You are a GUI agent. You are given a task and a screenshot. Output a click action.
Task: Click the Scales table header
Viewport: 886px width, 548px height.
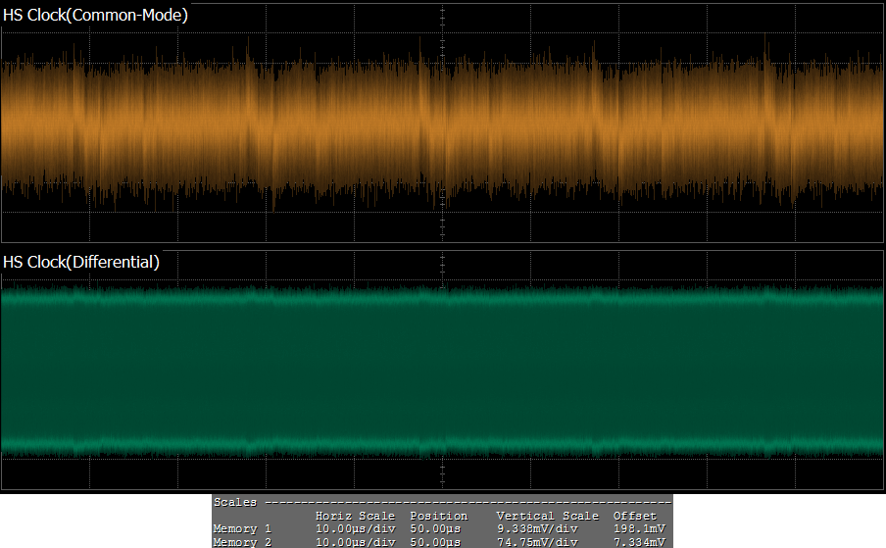point(235,502)
